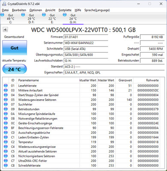Click the status dot for Laden/Entladen-Zyklen

(6, 137)
